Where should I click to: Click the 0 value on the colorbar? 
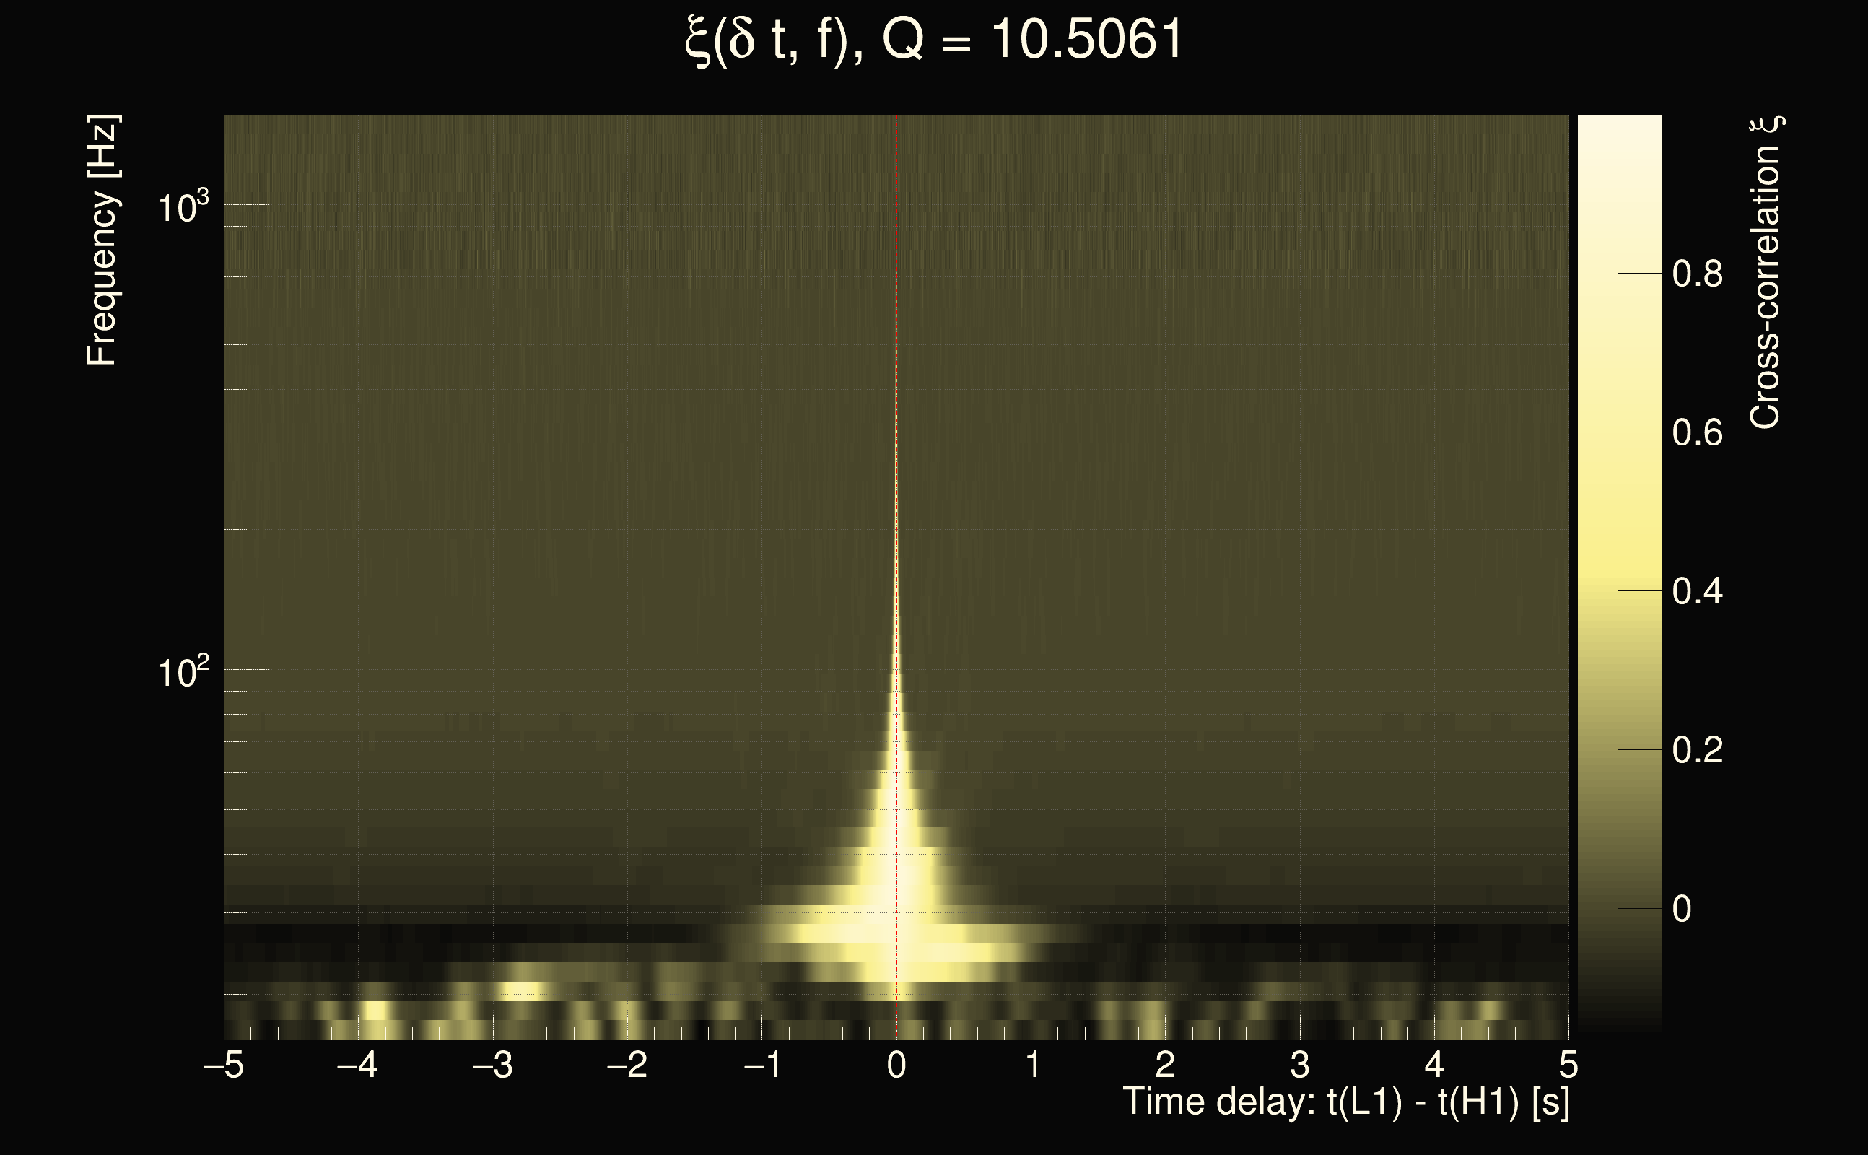(x=1682, y=909)
